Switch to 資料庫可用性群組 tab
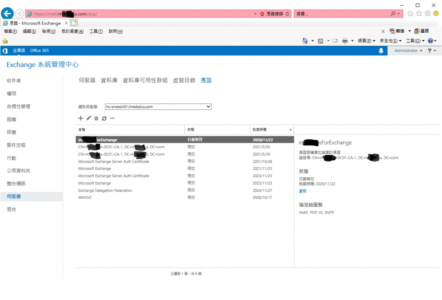This screenshot has width=442, height=300. click(x=145, y=80)
